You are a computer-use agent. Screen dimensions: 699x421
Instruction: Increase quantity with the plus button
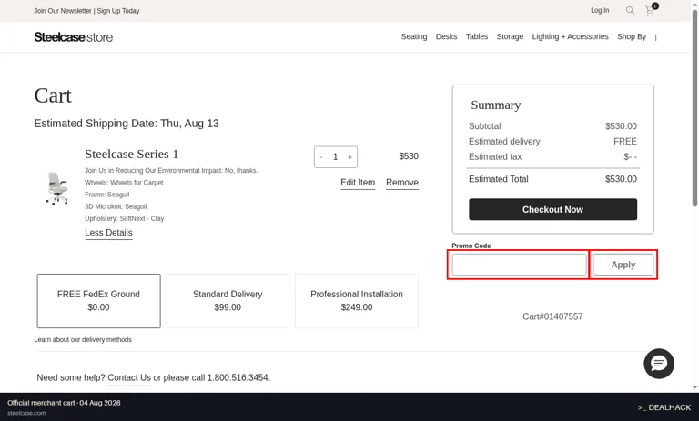[349, 156]
